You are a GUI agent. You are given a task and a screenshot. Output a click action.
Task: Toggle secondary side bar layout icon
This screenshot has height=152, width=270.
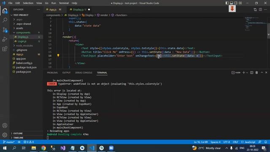[236, 3]
